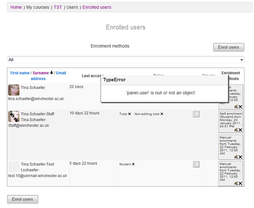Edit Tina Schaefer-Test manual enrolment

coord(236,183)
